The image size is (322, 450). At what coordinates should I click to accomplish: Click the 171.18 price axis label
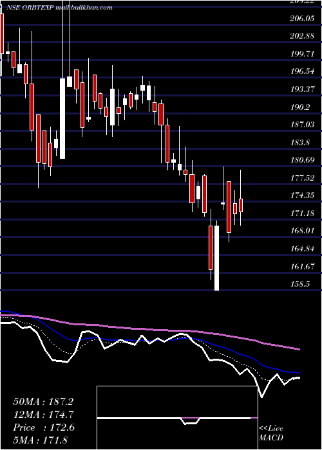[x=303, y=213]
